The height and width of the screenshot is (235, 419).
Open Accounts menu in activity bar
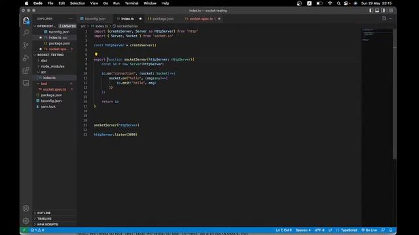[x=26, y=208]
